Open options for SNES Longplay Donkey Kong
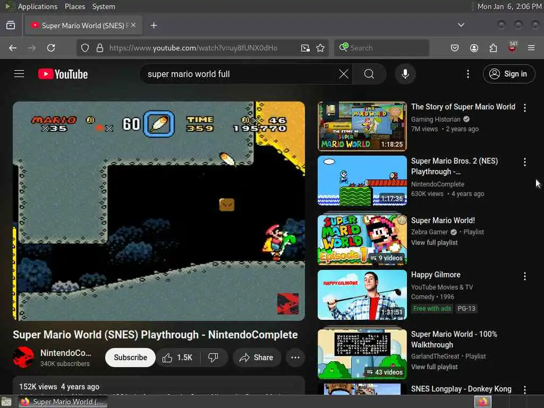544x408 pixels. [524, 389]
